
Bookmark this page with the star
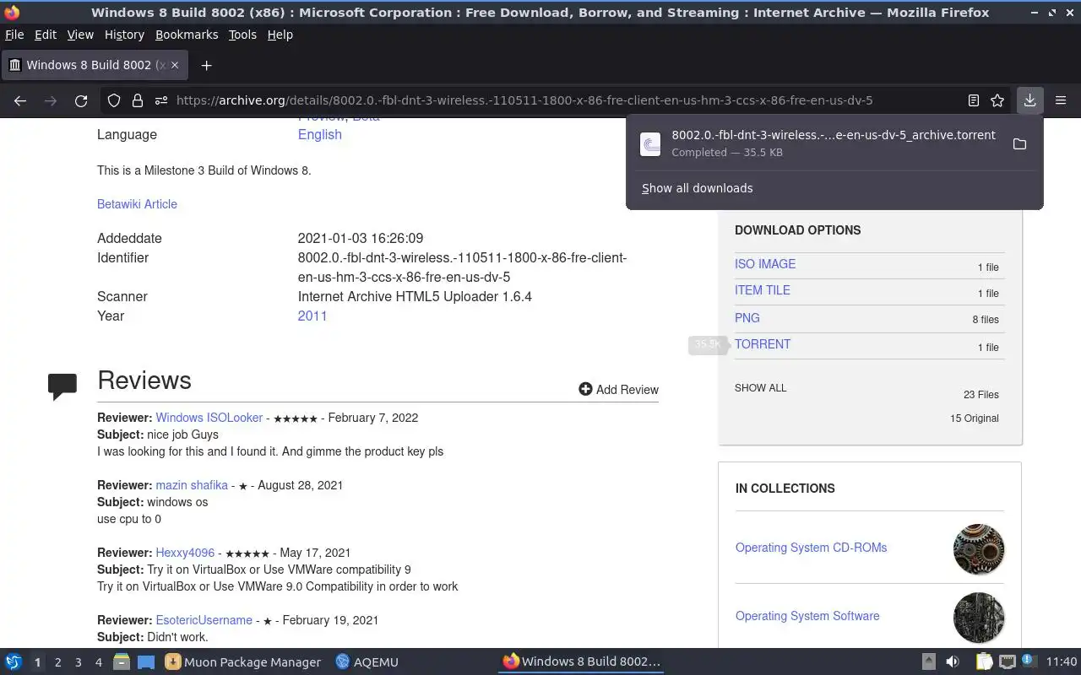tap(997, 100)
